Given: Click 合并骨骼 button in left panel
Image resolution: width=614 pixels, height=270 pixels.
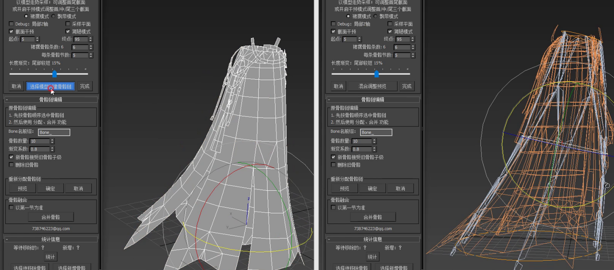Looking at the screenshot, I should pyautogui.click(x=51, y=217).
